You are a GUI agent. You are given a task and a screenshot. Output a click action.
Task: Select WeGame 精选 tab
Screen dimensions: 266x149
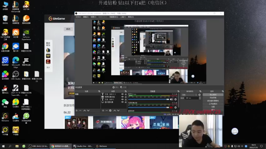[x=68, y=29]
